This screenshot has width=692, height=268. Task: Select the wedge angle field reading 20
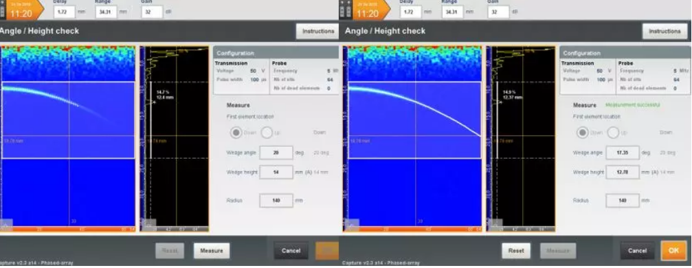click(x=276, y=153)
